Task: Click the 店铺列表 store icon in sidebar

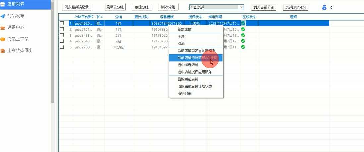Action: [3, 4]
